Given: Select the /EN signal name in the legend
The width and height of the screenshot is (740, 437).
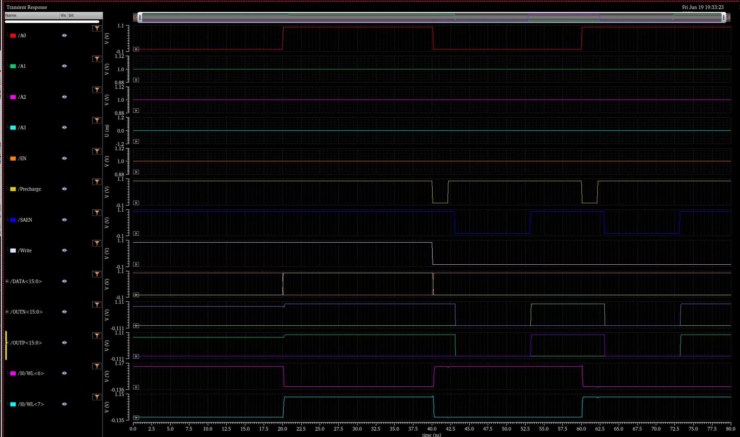Looking at the screenshot, I should (22, 159).
